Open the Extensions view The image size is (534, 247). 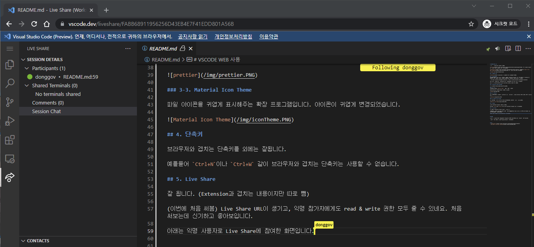(x=9, y=140)
